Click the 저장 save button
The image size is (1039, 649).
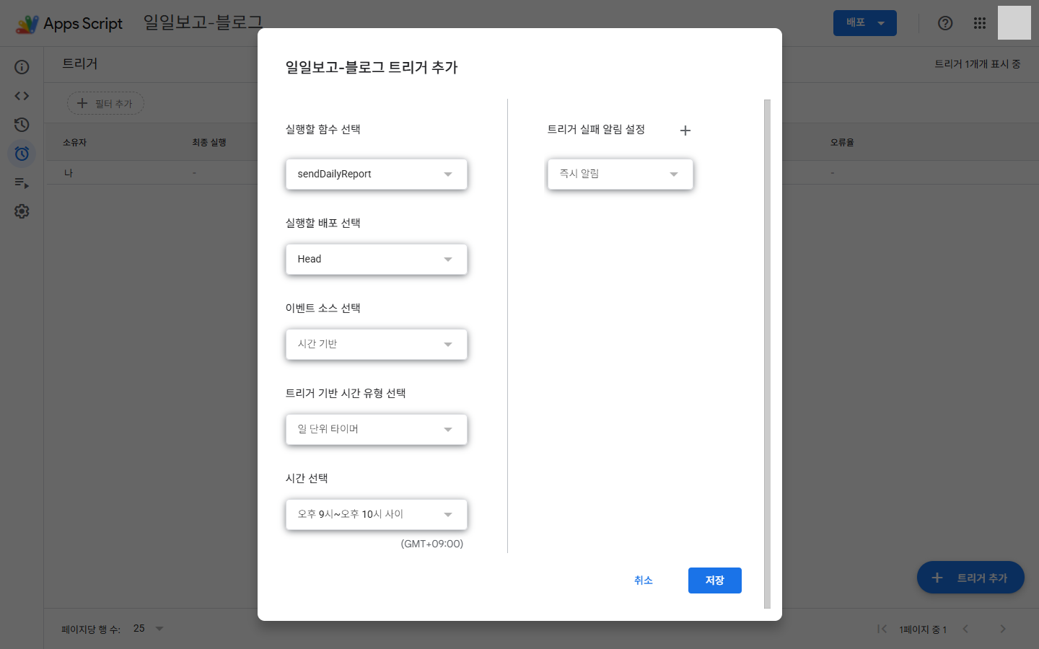pos(715,580)
